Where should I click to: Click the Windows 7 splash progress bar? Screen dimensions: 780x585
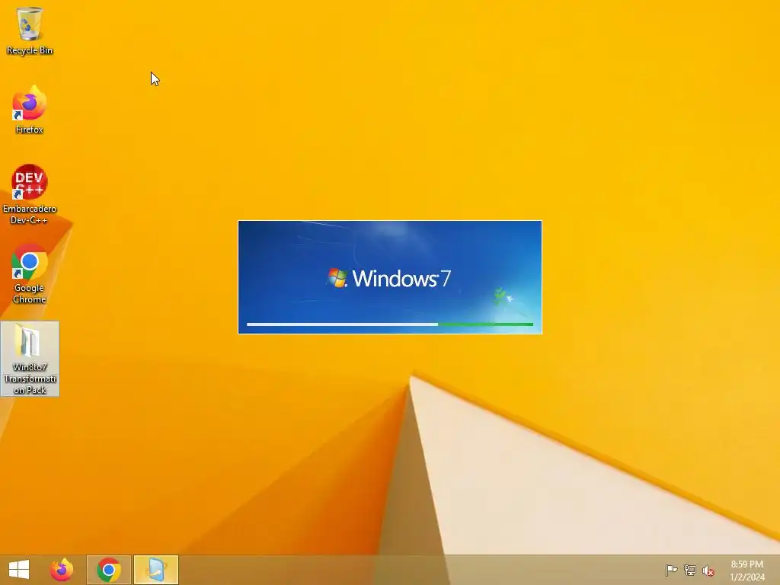pyautogui.click(x=390, y=324)
